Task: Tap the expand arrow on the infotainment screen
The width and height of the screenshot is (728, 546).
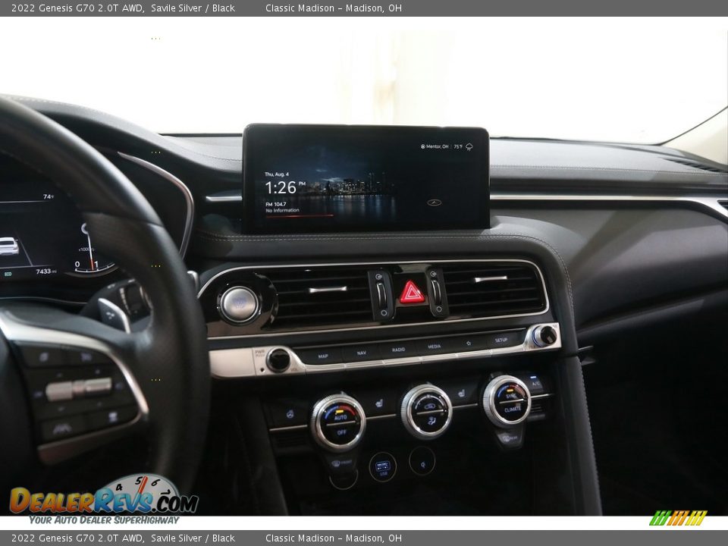Action: [x=432, y=204]
